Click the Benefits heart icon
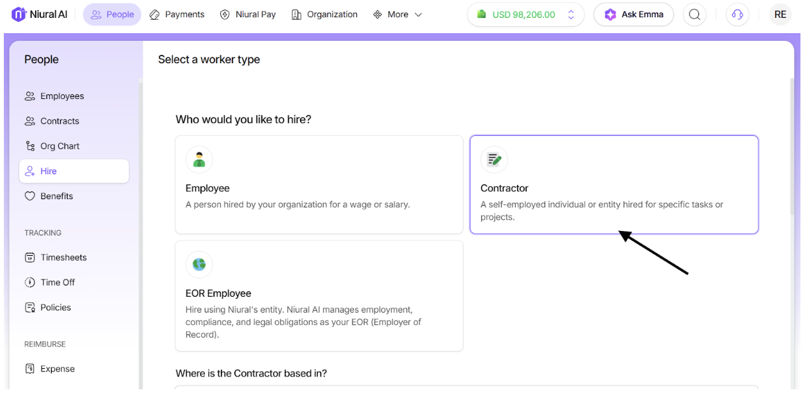803x397 pixels. 30,197
